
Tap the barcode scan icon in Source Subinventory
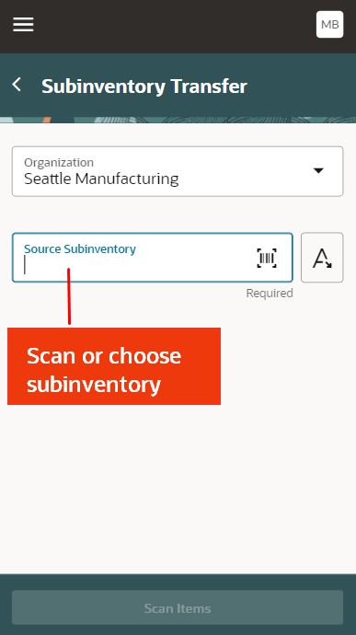pos(267,258)
